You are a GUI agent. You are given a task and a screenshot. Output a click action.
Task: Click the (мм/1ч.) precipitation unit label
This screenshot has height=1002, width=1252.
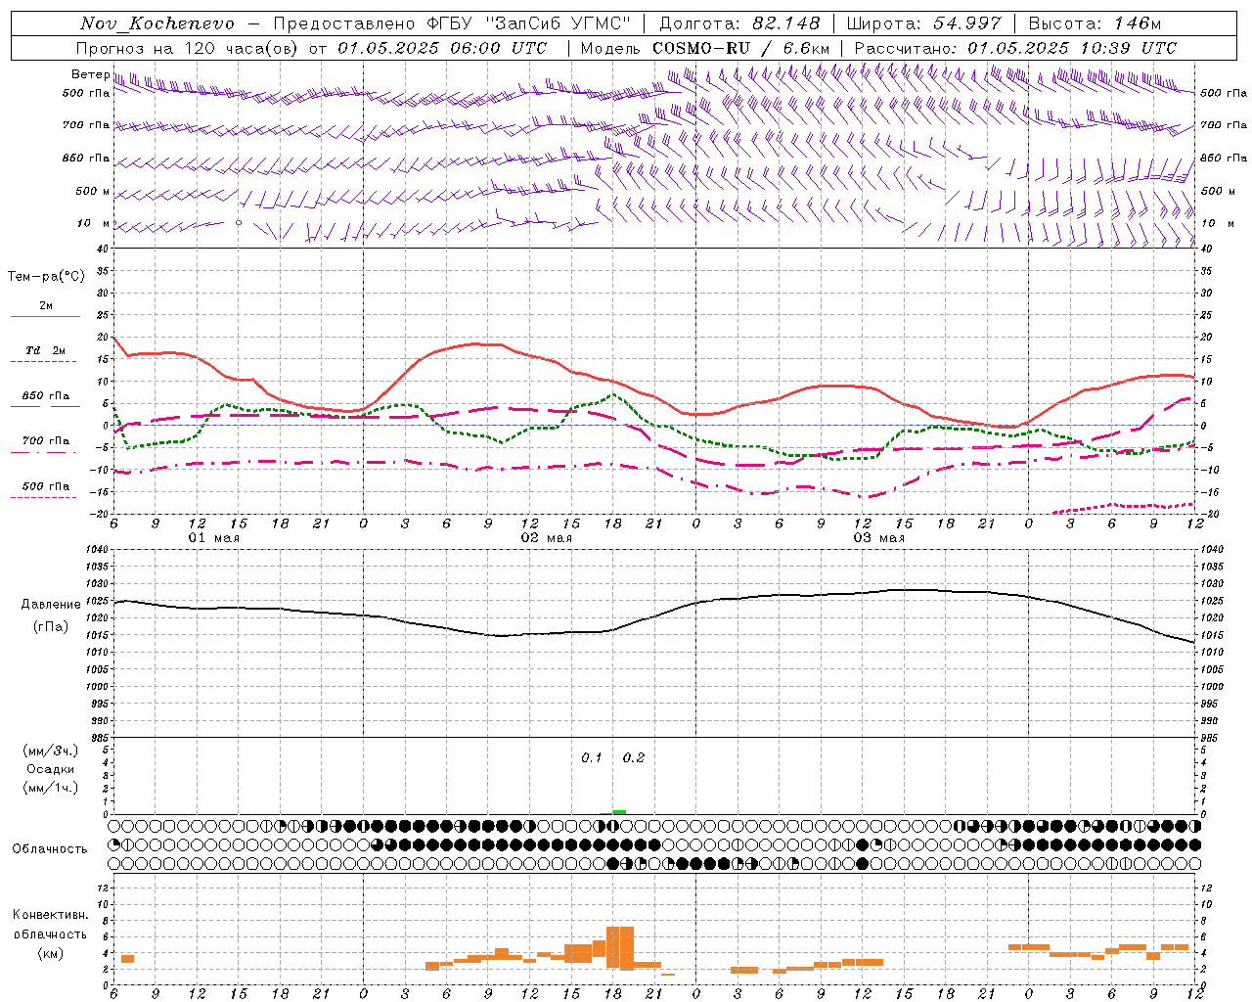point(51,788)
